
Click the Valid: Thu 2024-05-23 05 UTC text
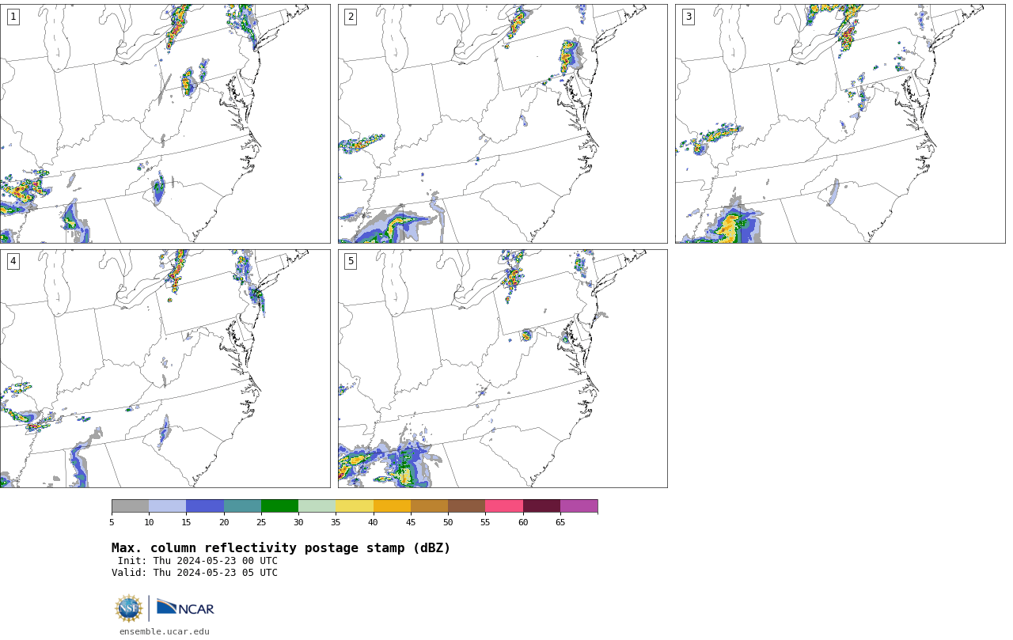[195, 573]
